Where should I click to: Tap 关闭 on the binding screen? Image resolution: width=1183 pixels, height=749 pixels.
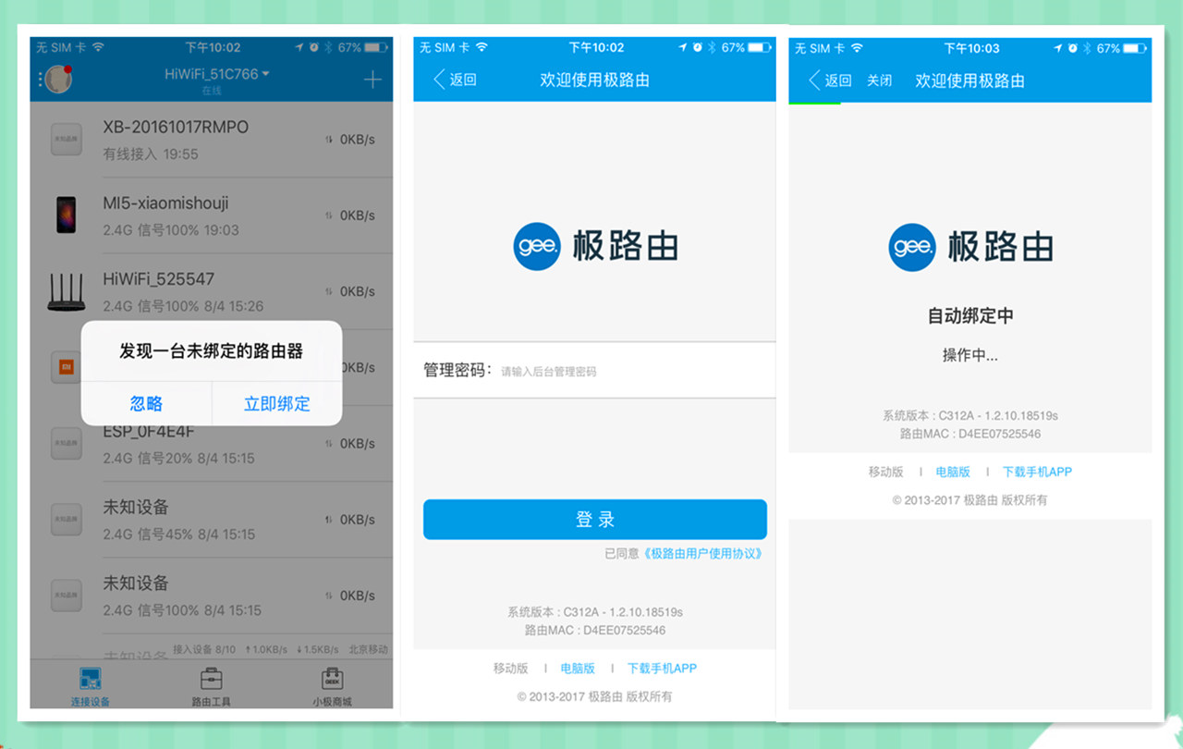(879, 80)
